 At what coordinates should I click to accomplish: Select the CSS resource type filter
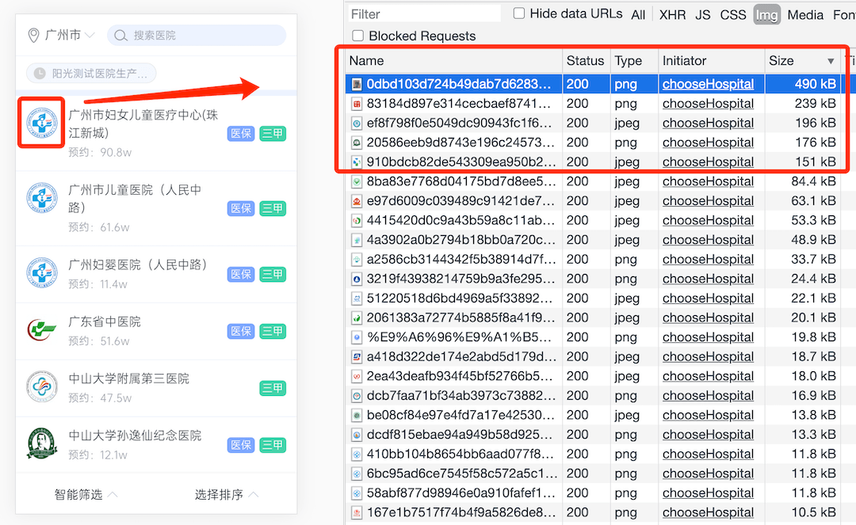(x=732, y=14)
